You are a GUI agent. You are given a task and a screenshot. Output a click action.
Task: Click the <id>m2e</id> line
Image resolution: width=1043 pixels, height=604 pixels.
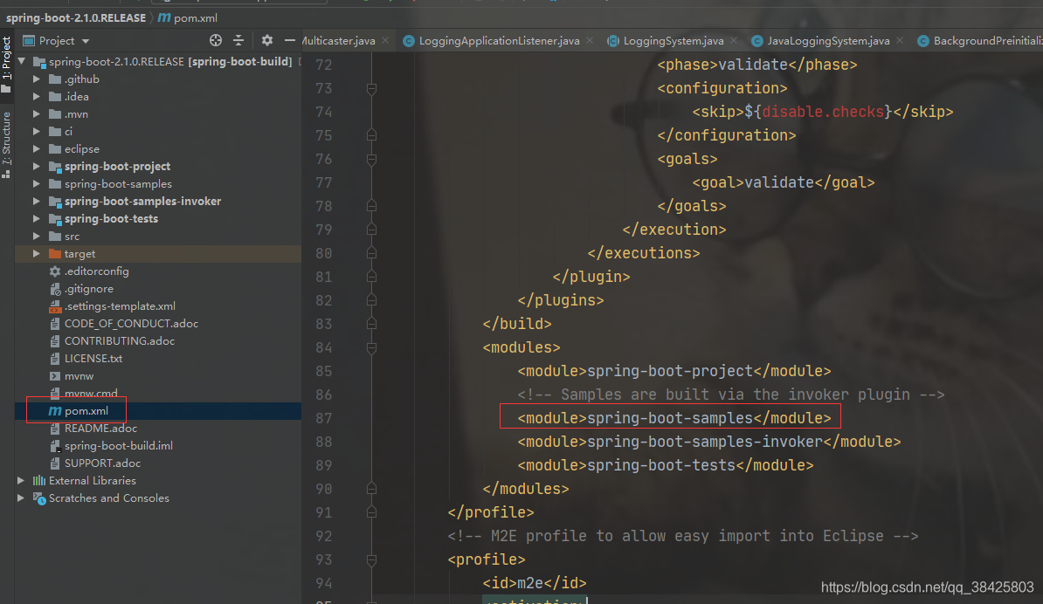[534, 583]
